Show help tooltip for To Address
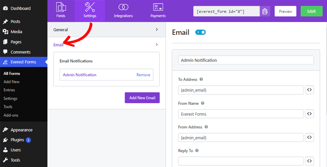 click(201, 79)
